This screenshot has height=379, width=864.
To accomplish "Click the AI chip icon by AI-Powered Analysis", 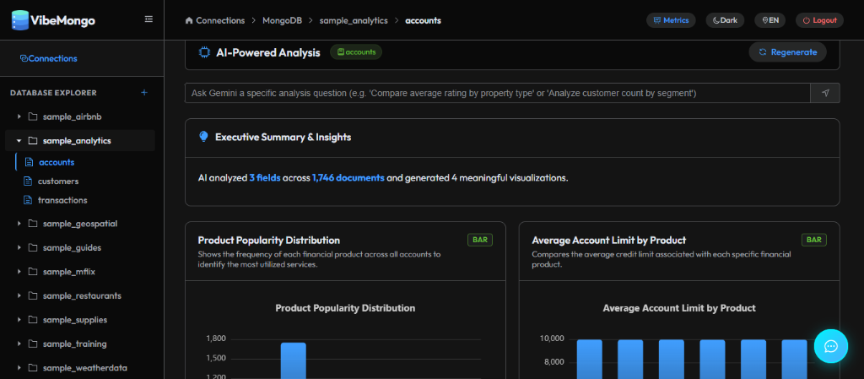I will pos(204,52).
